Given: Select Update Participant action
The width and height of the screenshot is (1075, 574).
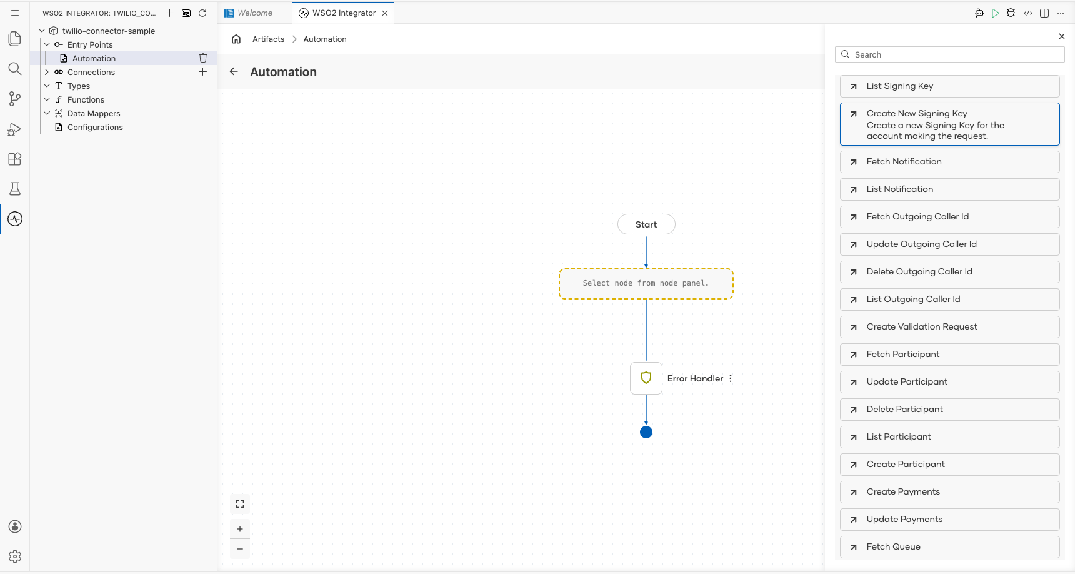Looking at the screenshot, I should point(950,382).
